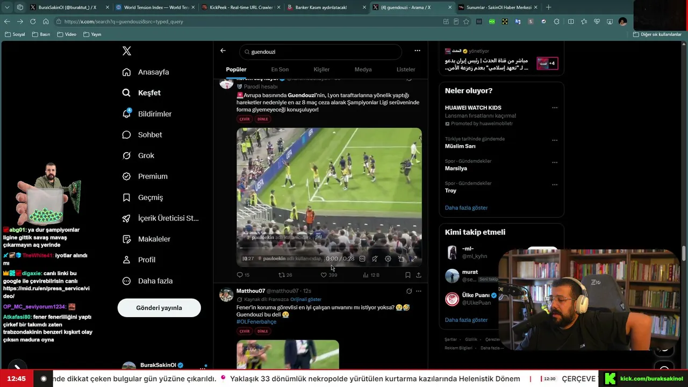This screenshot has width=688, height=387.
Task: Like the post with 399 likes
Action: point(328,275)
